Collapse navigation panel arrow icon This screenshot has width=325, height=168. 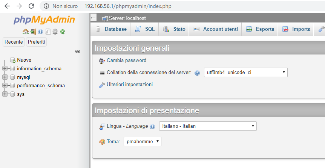tap(93, 18)
